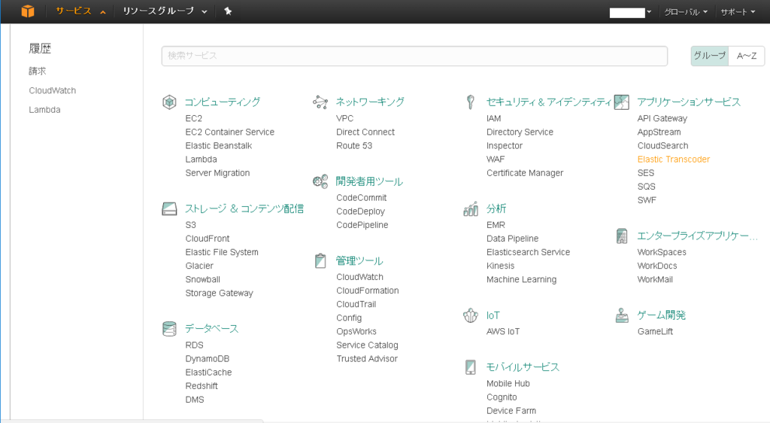The height and width of the screenshot is (423, 770).
Task: Open highlighted Elastic Transcoder link
Action: coord(674,159)
